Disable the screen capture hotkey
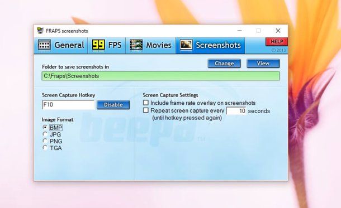This screenshot has height=208, width=341. 113,105
